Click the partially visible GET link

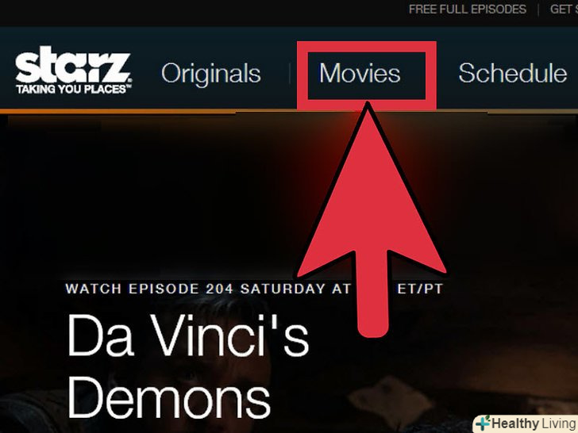pos(564,10)
